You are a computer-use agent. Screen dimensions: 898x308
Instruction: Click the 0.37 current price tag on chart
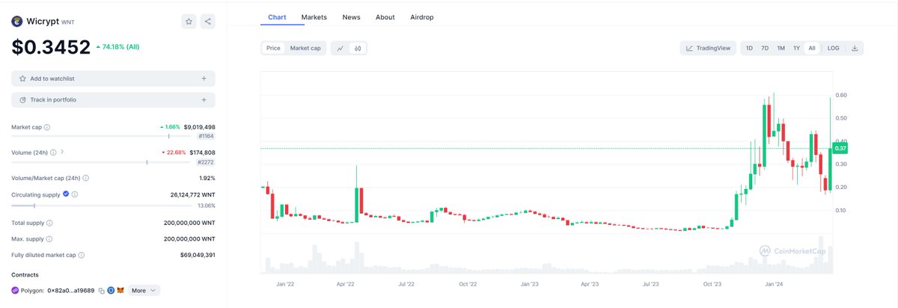(x=841, y=149)
